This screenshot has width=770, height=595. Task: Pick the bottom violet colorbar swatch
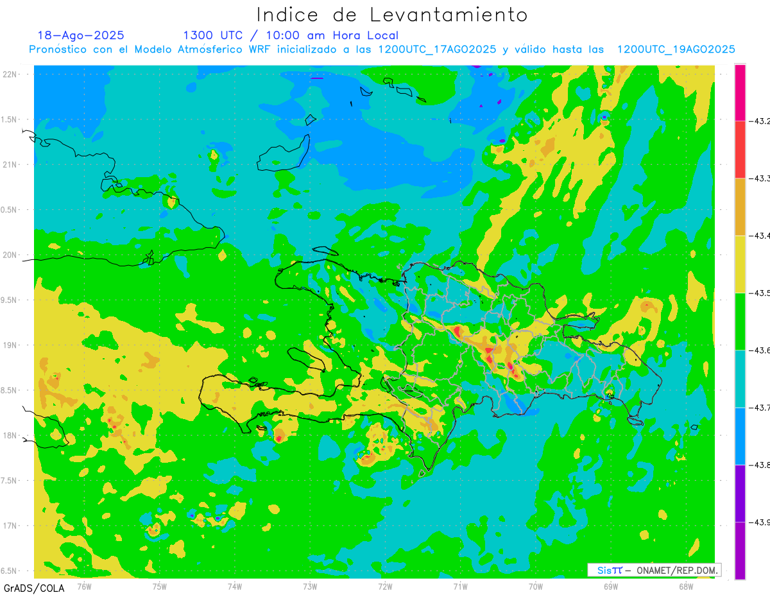pos(740,550)
